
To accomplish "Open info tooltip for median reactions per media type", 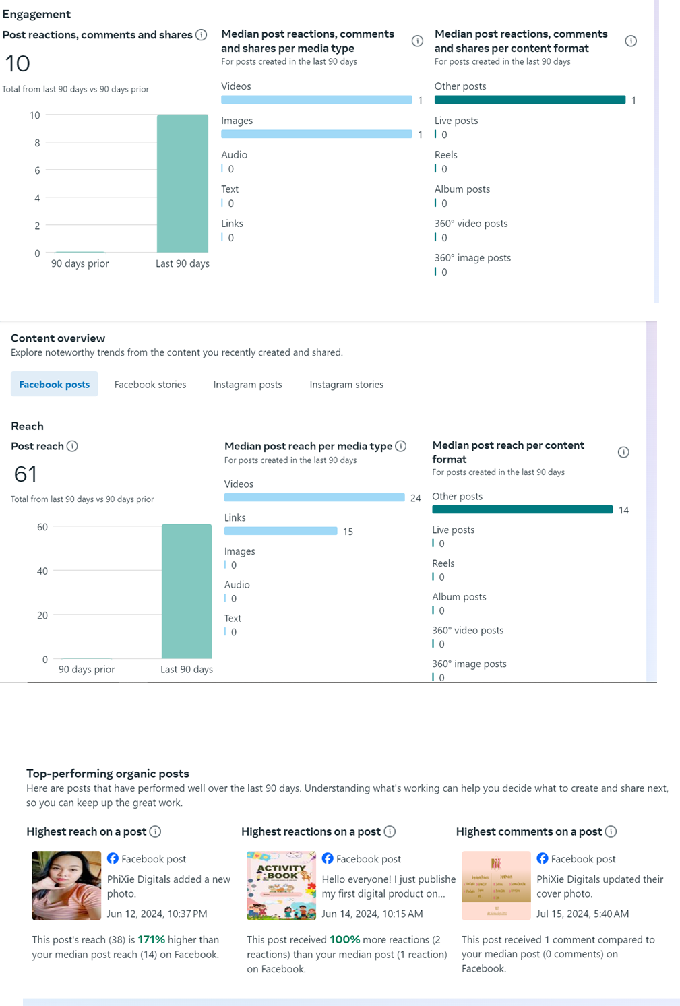I will [417, 41].
